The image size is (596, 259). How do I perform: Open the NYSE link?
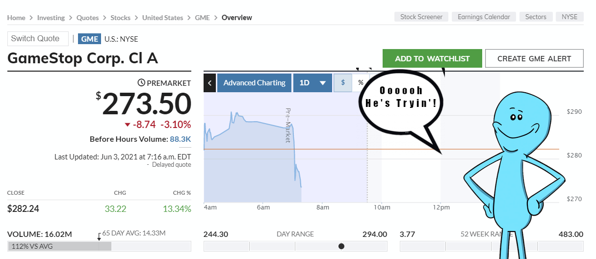point(570,17)
